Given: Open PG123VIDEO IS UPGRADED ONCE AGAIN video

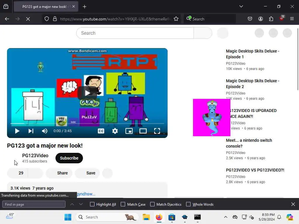Looking at the screenshot, I should coord(253,113).
